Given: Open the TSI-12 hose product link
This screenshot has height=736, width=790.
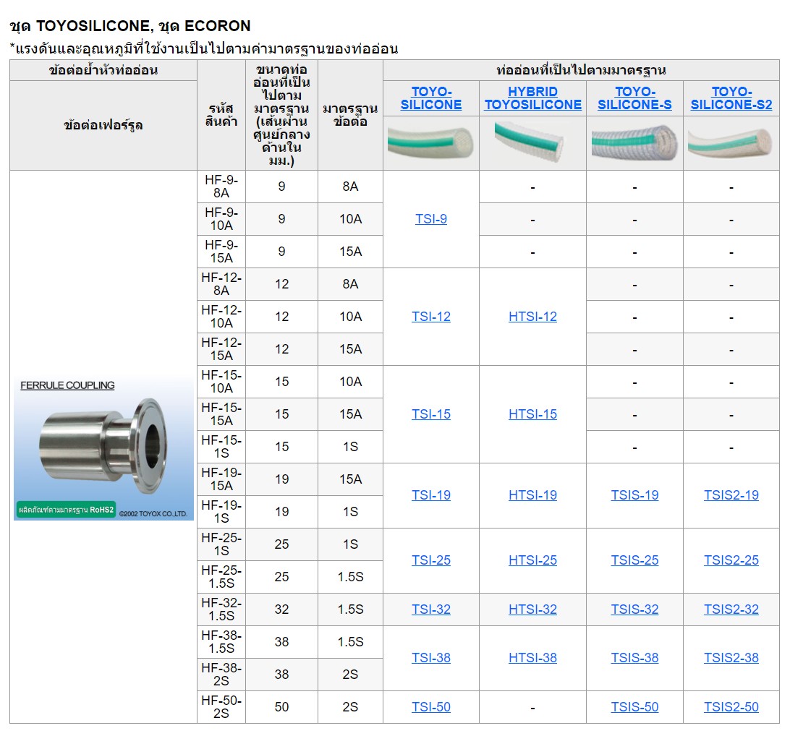Looking at the screenshot, I should tap(430, 316).
